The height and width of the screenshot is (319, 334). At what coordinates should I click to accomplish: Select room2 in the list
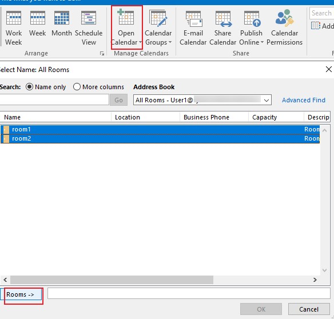[x=160, y=138]
